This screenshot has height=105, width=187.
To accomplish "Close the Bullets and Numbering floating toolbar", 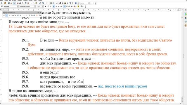I will pos(40,13).
